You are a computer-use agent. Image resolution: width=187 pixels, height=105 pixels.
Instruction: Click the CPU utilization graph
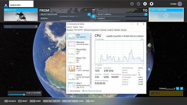pyautogui.click(x=119, y=52)
